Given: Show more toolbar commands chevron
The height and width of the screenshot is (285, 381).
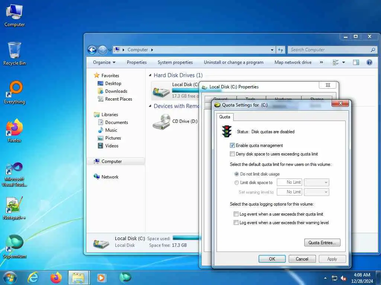Looking at the screenshot, I should (x=321, y=62).
